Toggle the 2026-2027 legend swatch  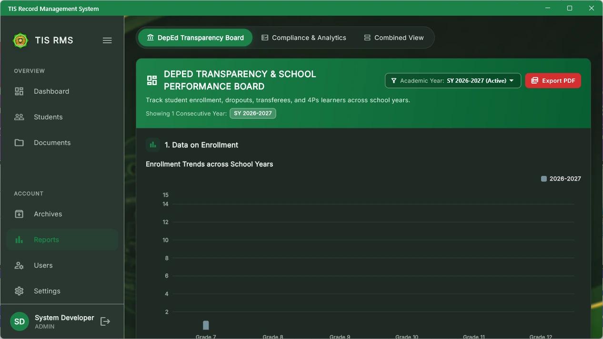click(544, 179)
